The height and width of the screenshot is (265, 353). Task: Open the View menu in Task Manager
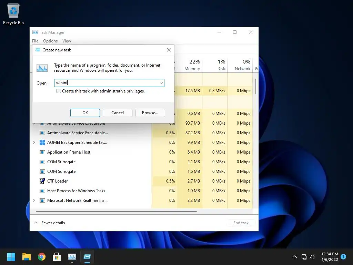coord(67,41)
